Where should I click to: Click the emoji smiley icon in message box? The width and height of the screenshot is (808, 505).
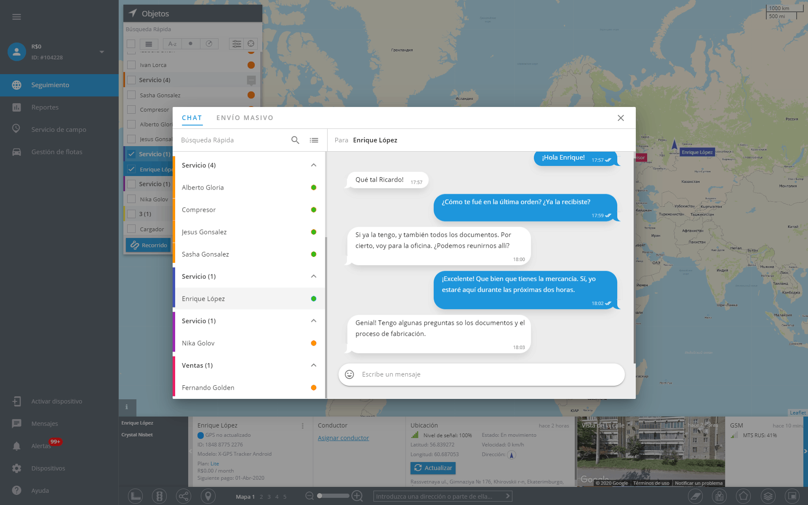(349, 374)
